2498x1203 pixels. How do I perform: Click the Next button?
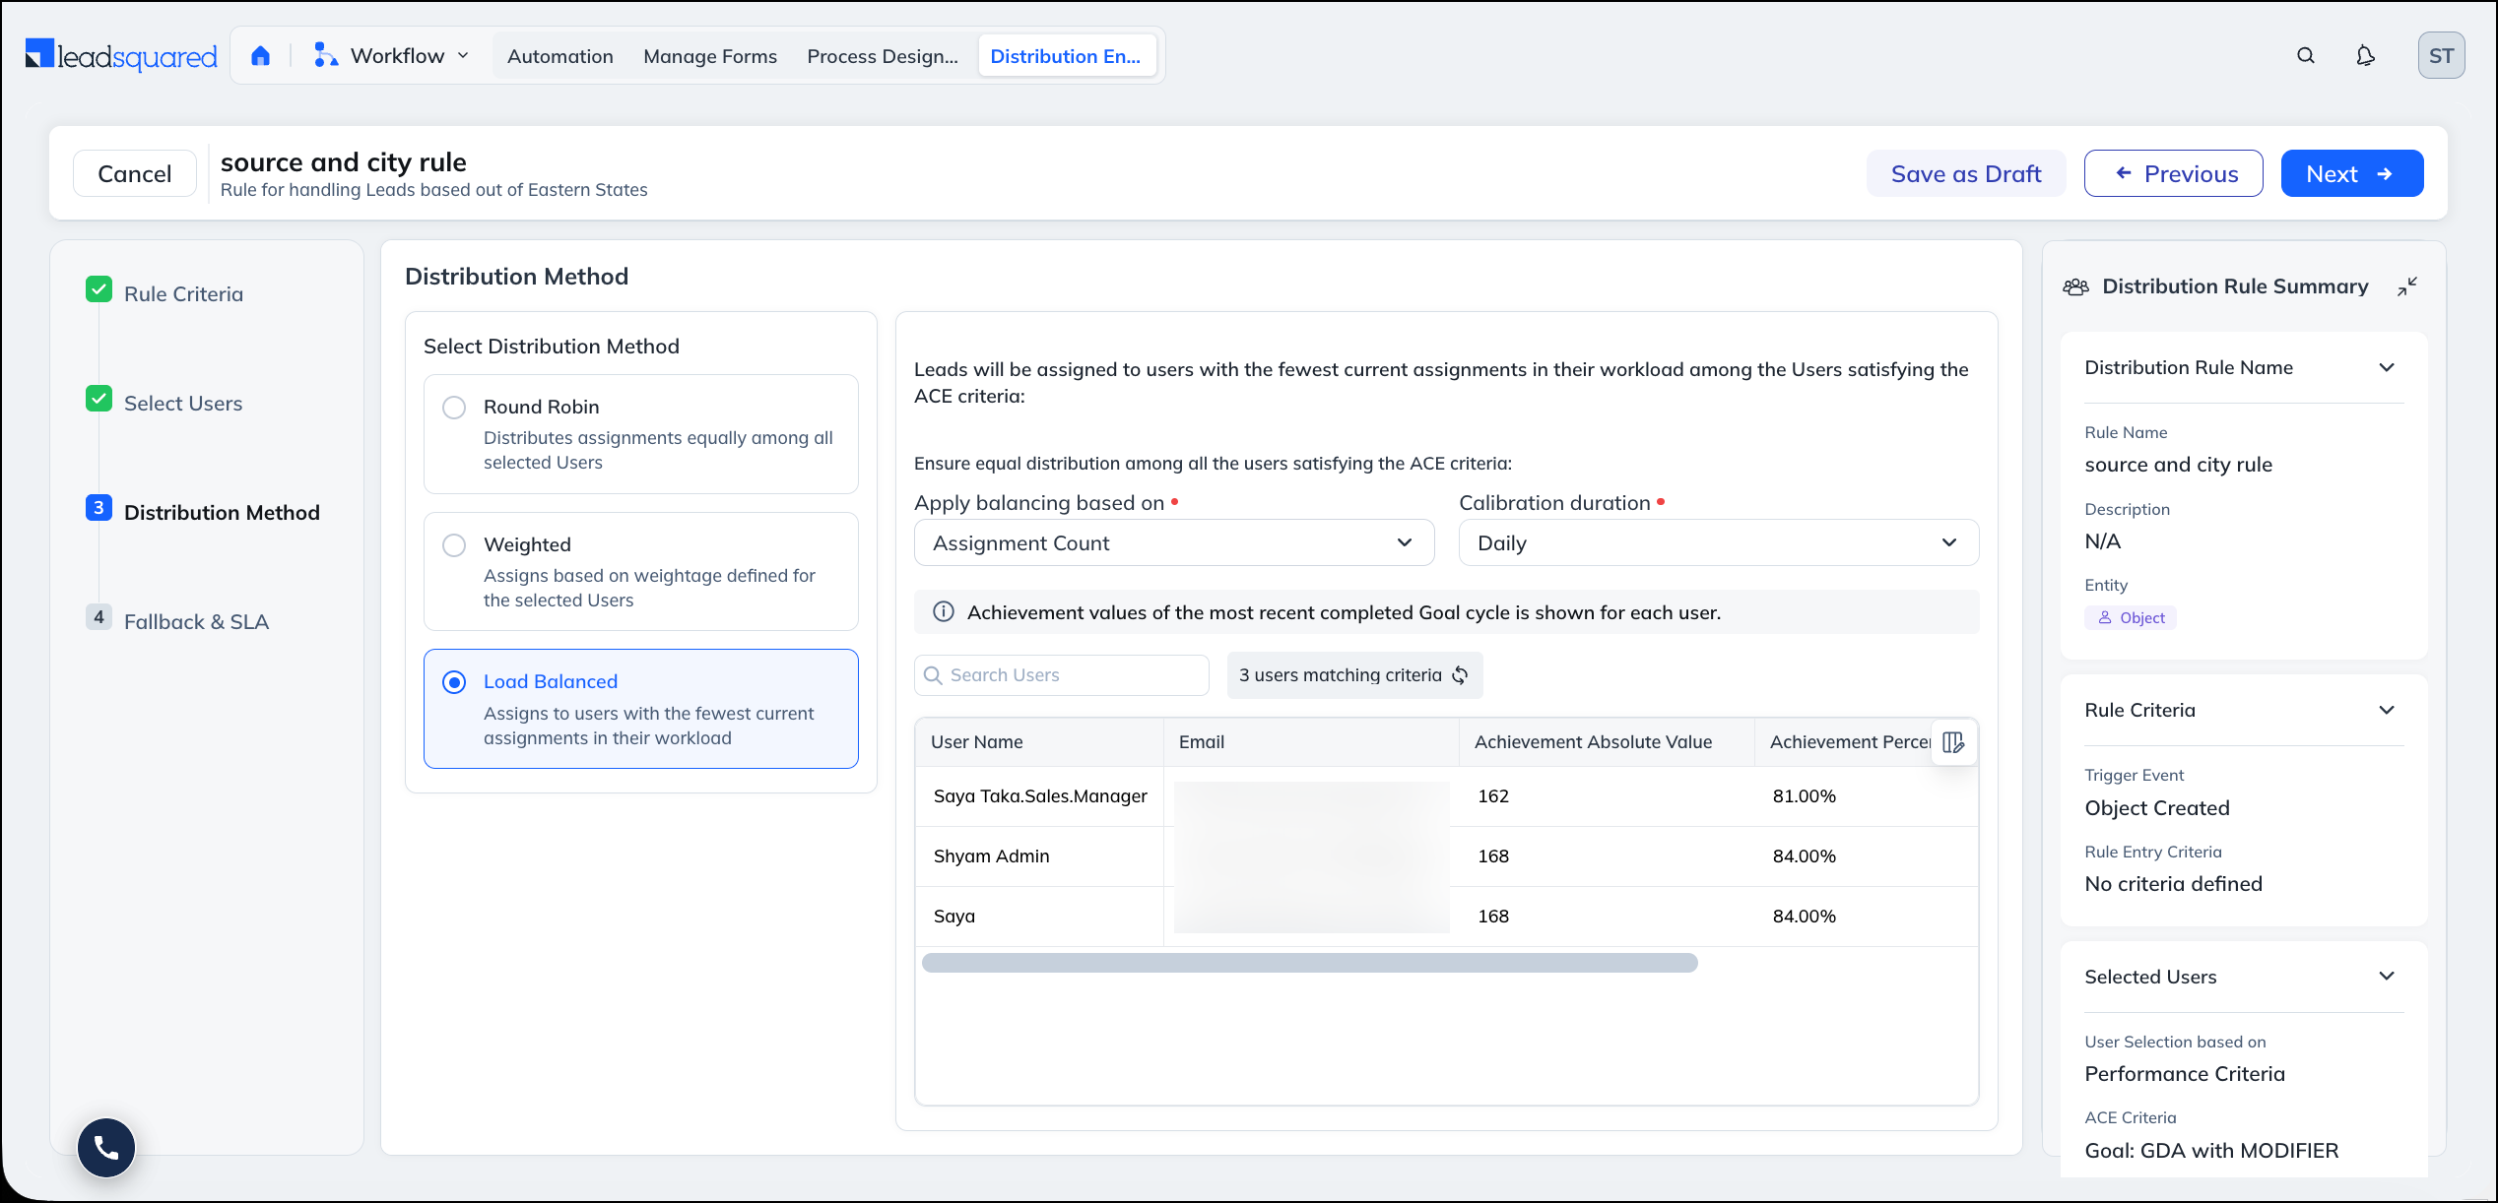click(2352, 174)
